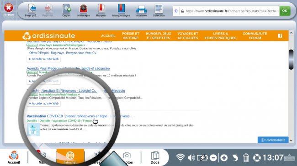Screen dimensions: 297x166
Task: Open POÉSIE ET HISTOIRE menu
Action: [x=131, y=35]
